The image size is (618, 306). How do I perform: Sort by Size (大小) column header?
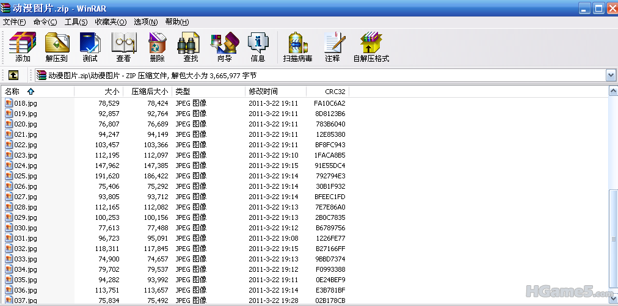click(x=98, y=92)
